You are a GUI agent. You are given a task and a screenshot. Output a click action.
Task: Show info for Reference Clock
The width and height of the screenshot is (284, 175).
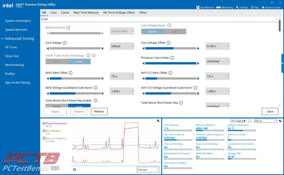click(x=68, y=28)
